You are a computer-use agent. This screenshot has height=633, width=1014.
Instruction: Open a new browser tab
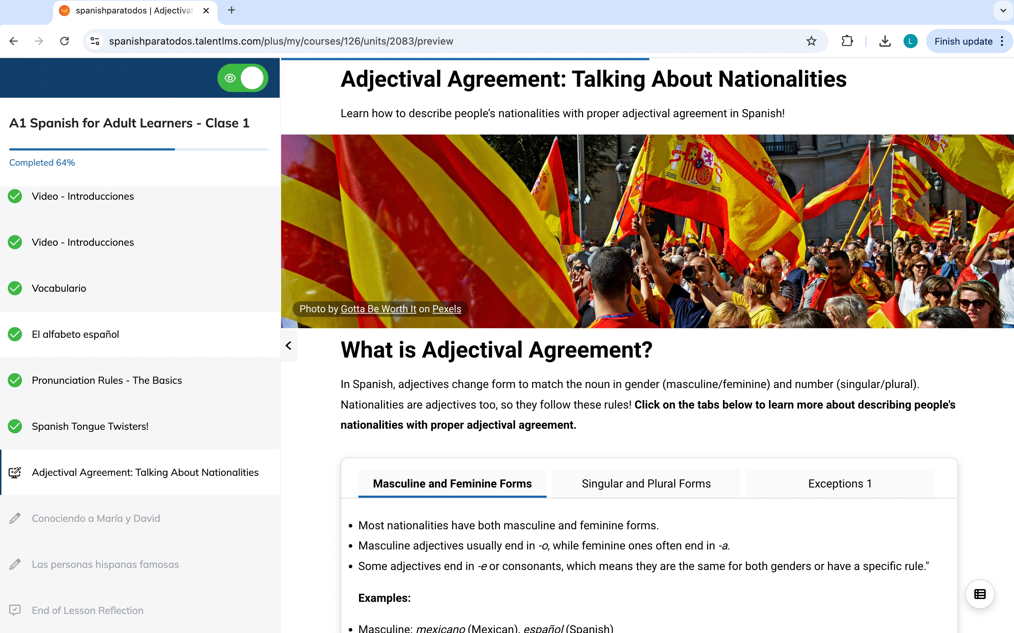point(232,10)
